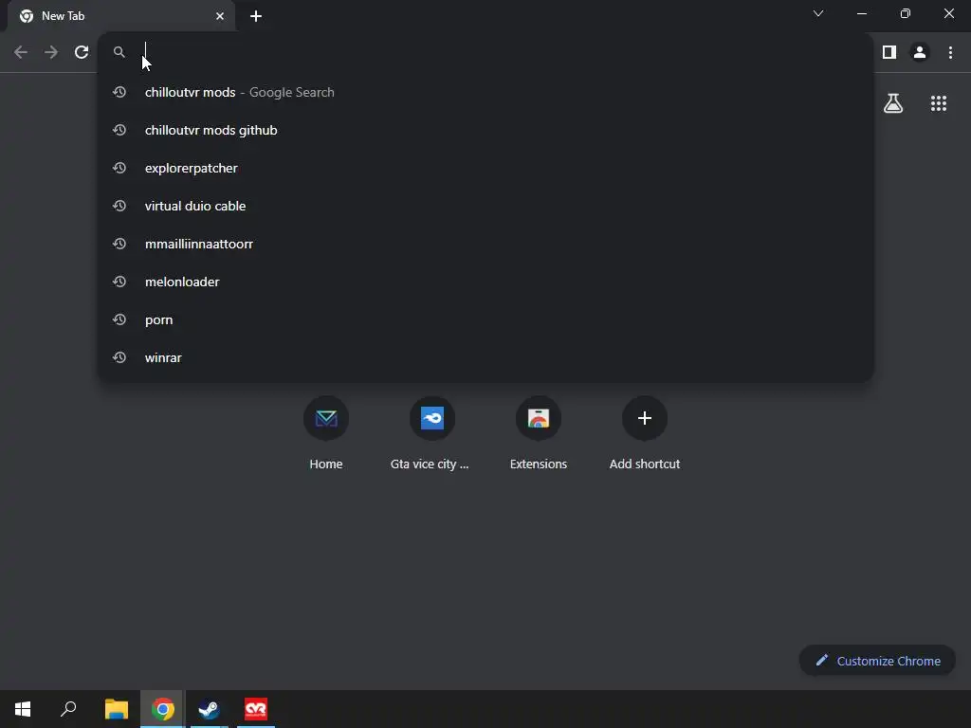The image size is (971, 728).
Task: Select suggestion virtual duio cable
Action: pyautogui.click(x=486, y=206)
